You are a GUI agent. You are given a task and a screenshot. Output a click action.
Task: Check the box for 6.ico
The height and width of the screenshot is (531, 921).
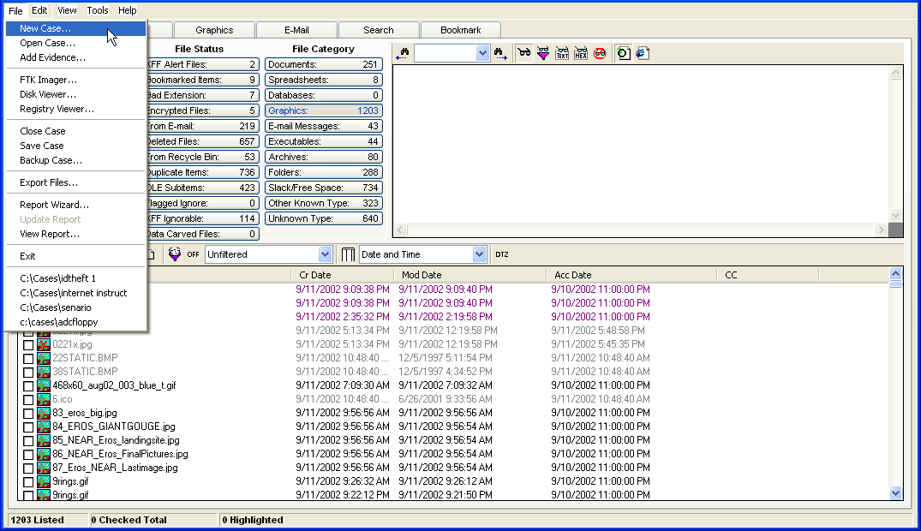[28, 399]
